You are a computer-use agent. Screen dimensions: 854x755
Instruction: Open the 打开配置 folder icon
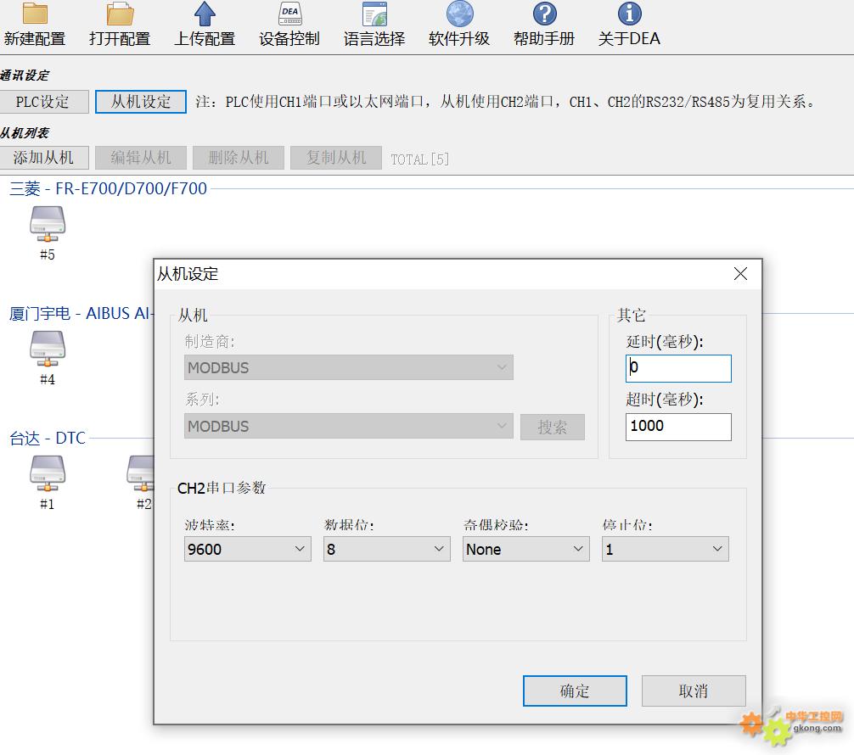120,14
